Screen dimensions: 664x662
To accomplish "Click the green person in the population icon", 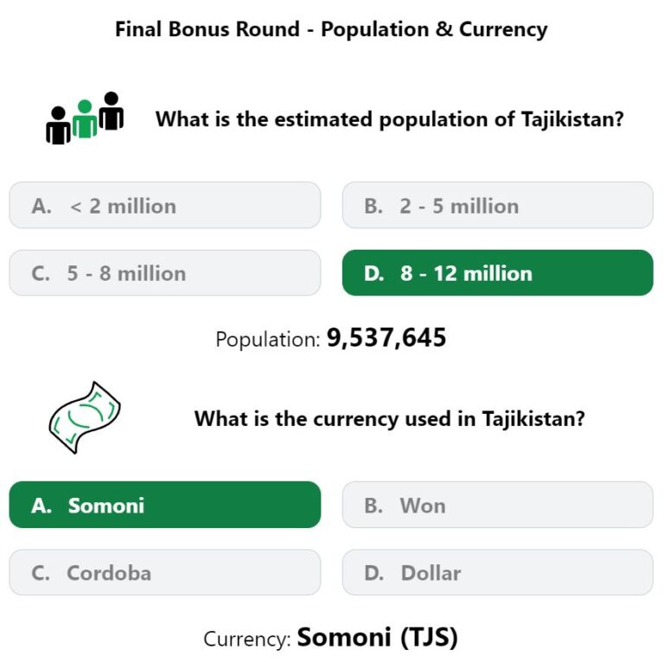I will click(x=84, y=119).
